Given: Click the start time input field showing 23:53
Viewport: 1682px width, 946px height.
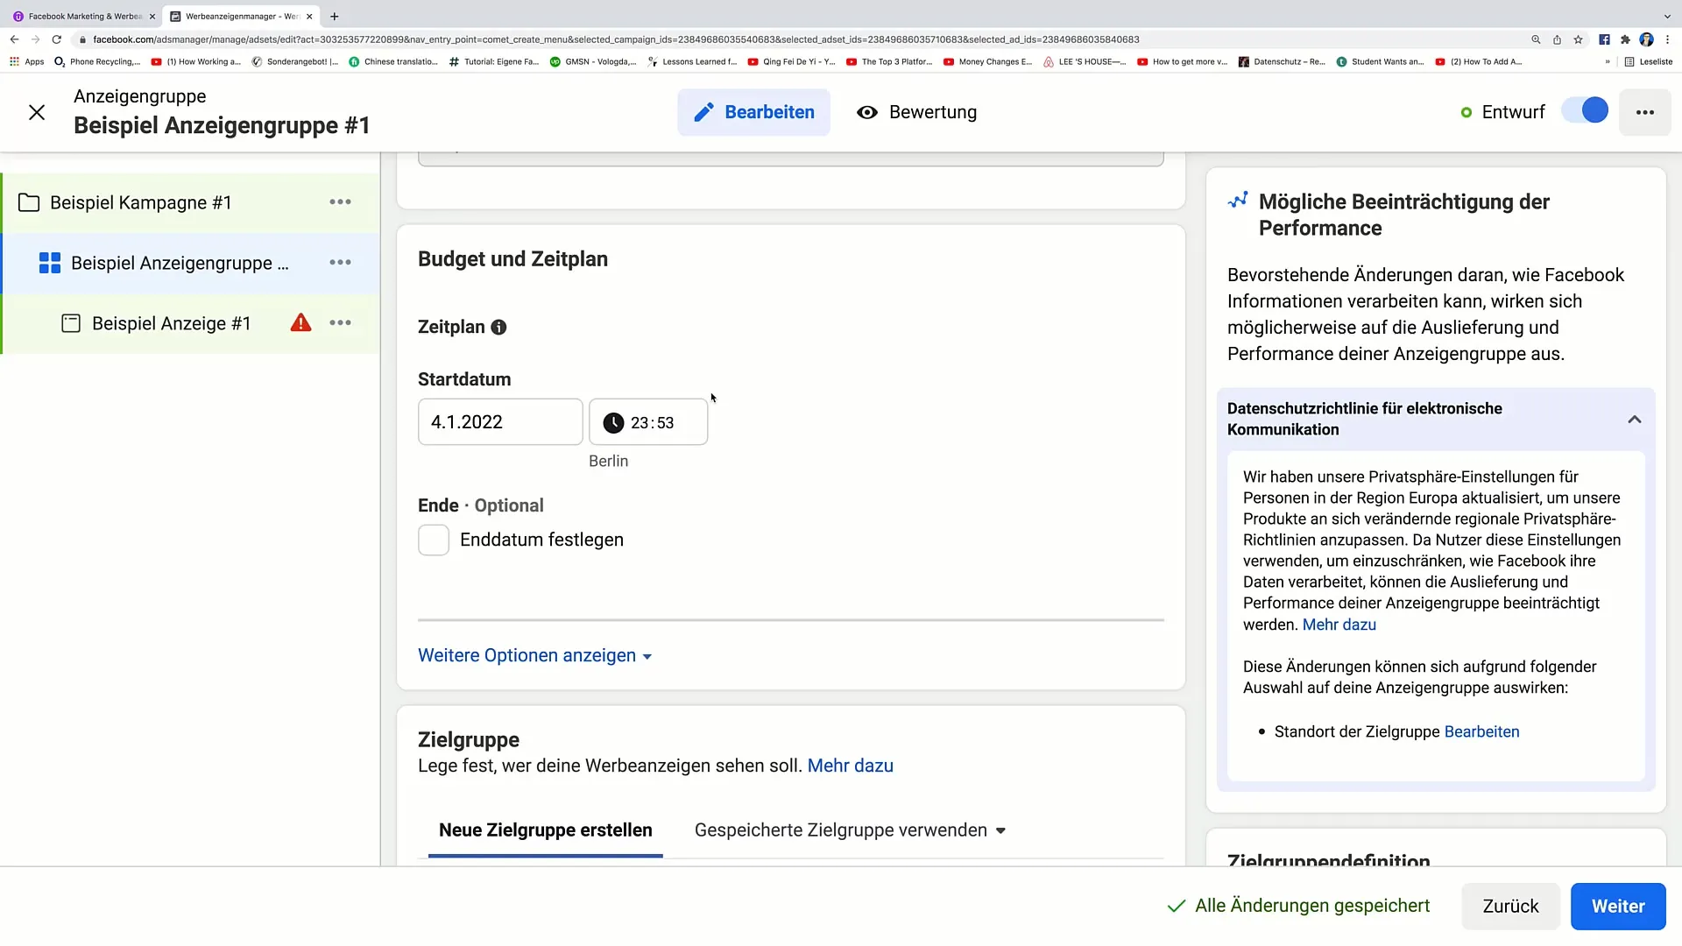Looking at the screenshot, I should 652,421.
